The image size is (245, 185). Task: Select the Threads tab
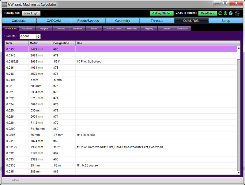(157, 21)
